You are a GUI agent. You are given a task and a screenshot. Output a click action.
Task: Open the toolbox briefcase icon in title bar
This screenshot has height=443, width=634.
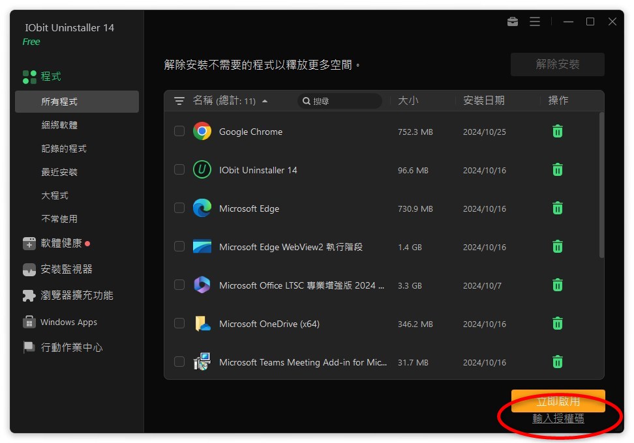pyautogui.click(x=512, y=21)
